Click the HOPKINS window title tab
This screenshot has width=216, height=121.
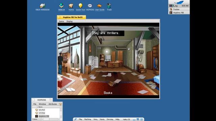(x=42, y=100)
